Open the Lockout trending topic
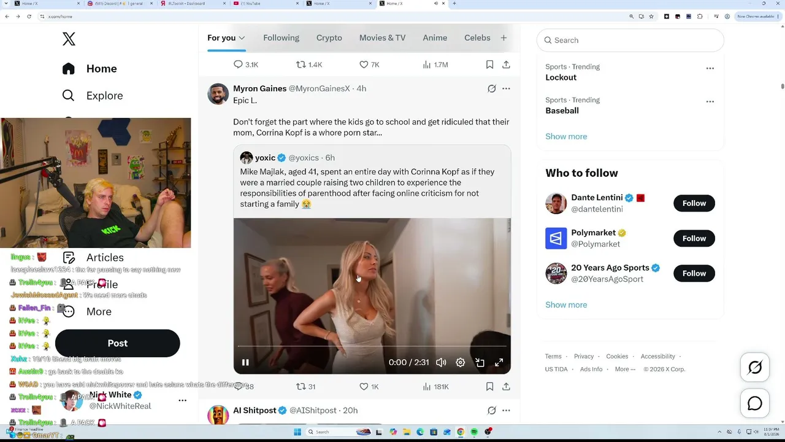This screenshot has width=785, height=442. pos(561,77)
